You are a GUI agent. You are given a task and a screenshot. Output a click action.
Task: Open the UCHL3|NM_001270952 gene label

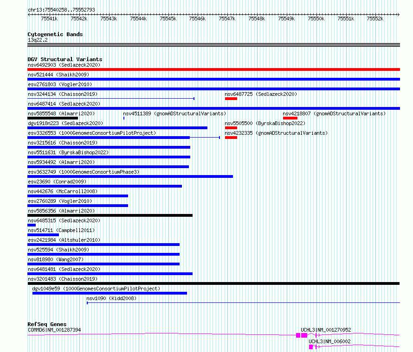[326, 330]
